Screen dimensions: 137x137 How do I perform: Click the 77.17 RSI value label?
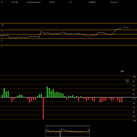126,28
